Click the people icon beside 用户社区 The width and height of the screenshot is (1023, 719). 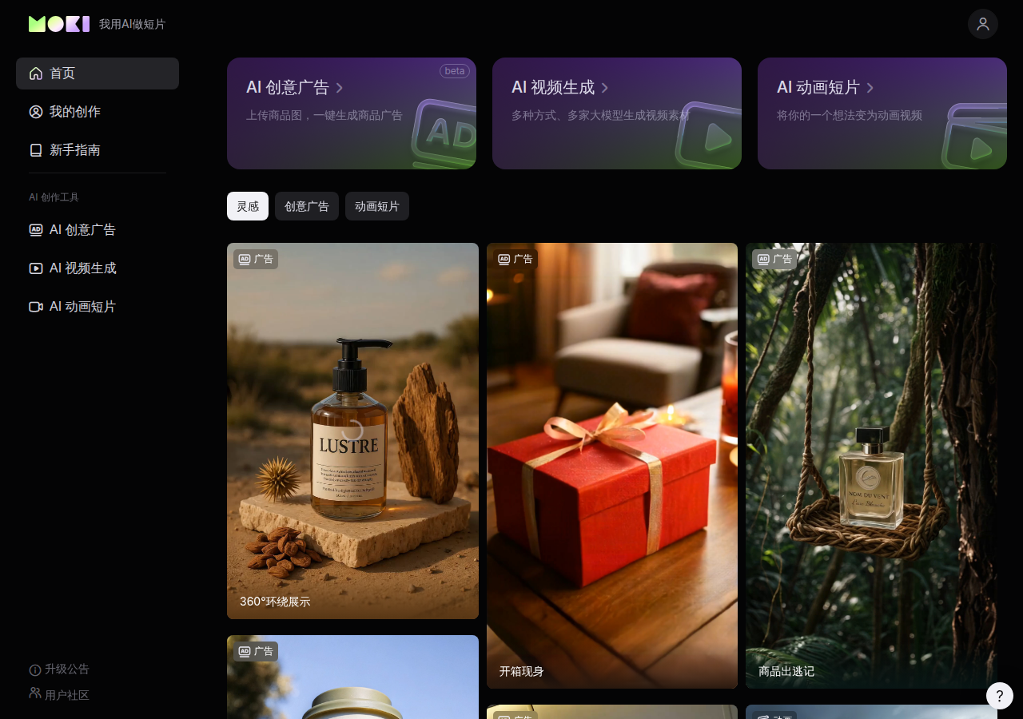[35, 693]
